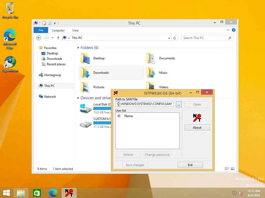Click the help question mark icon in This PC

(234, 30)
